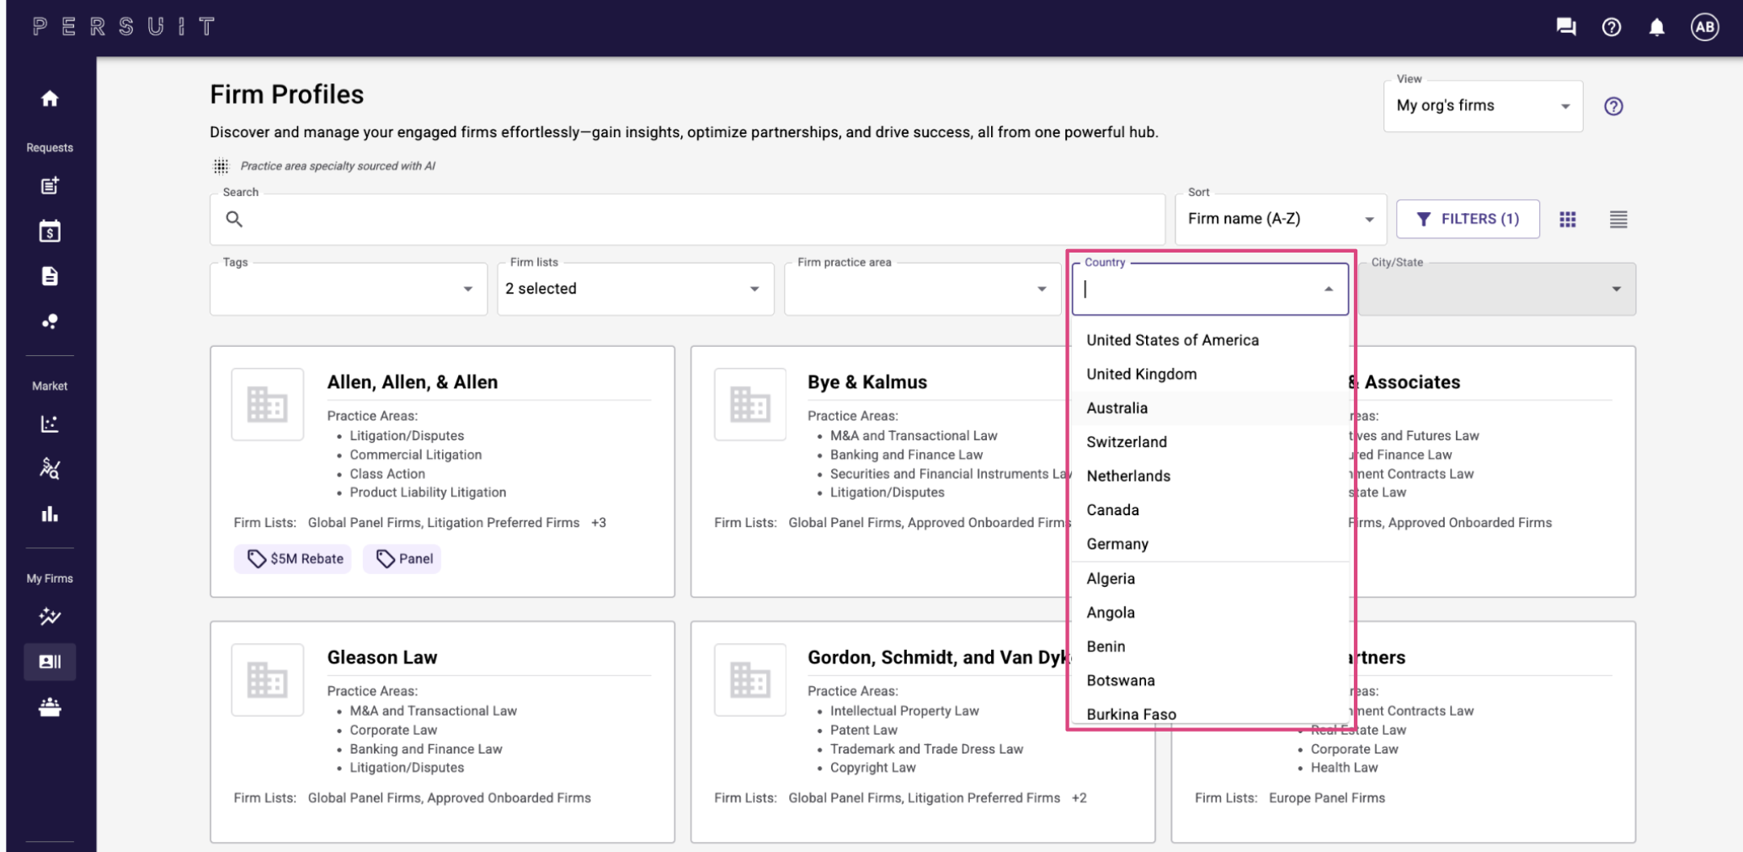This screenshot has height=852, width=1743.
Task: Open the notifications bell
Action: click(1656, 27)
